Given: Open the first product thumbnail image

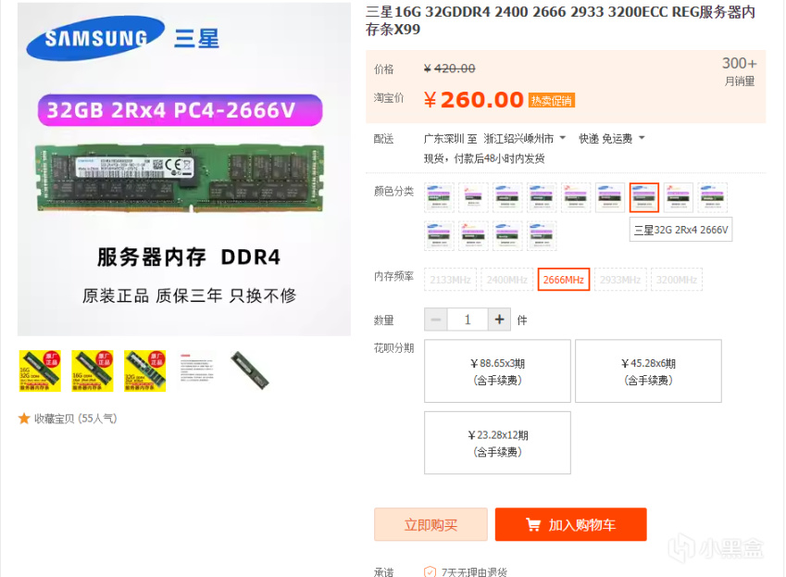Looking at the screenshot, I should click(x=40, y=371).
